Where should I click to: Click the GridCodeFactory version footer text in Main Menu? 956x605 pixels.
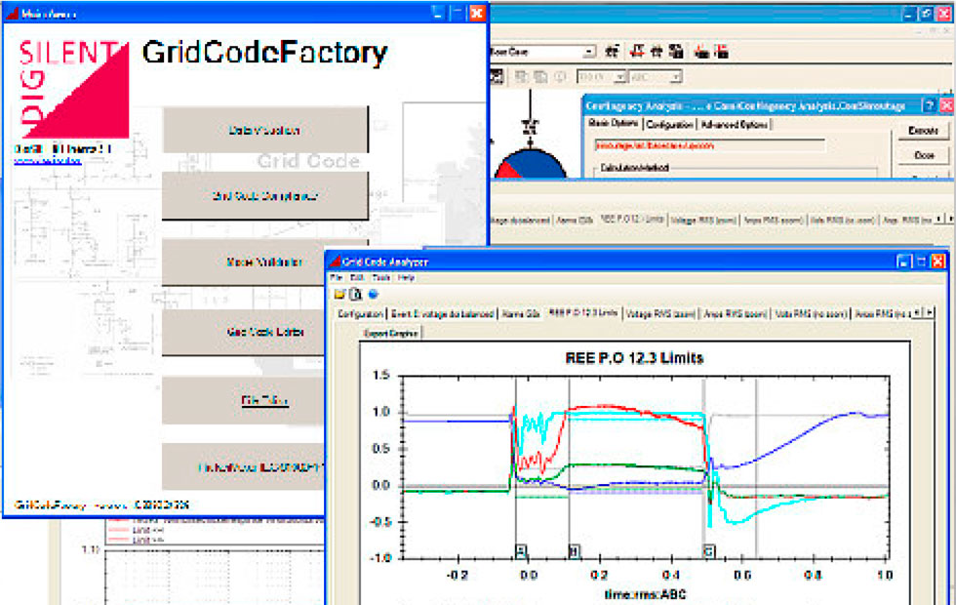pyautogui.click(x=101, y=505)
